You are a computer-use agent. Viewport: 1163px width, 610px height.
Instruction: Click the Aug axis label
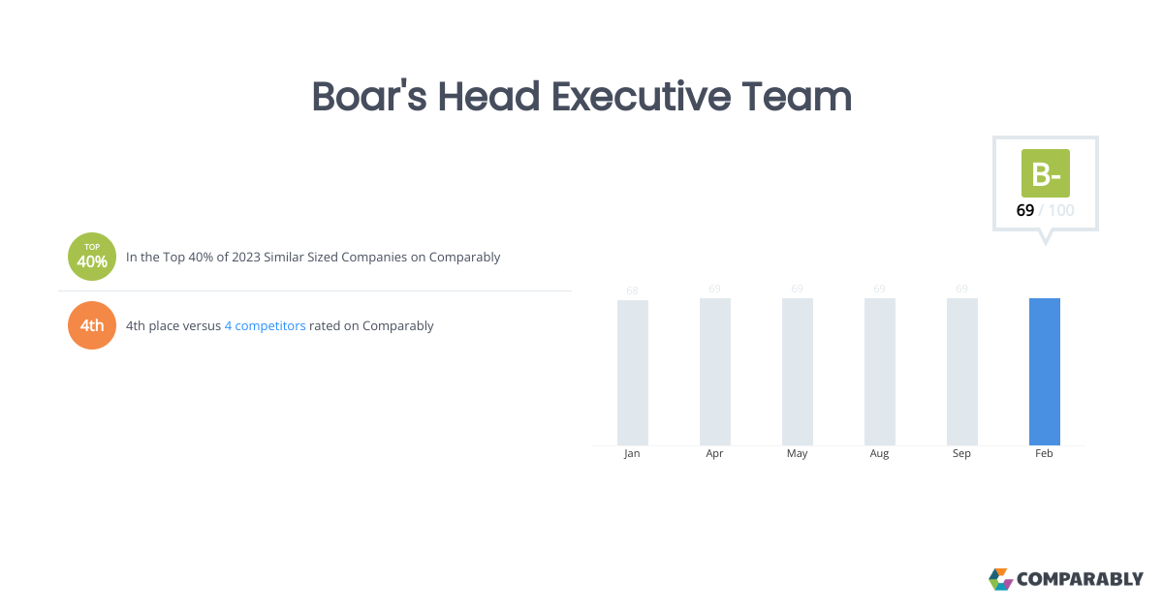879,453
